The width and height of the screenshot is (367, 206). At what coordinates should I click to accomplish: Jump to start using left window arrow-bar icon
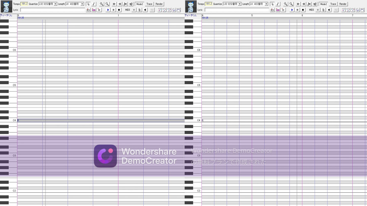point(114,4)
